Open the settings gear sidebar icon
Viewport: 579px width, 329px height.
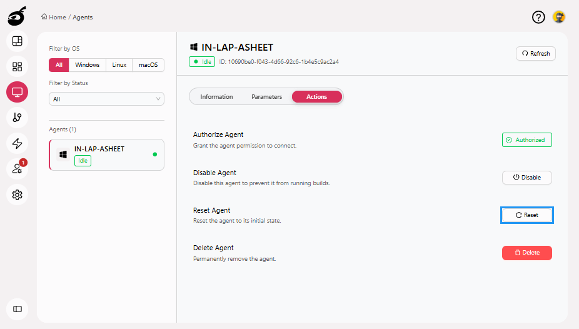pyautogui.click(x=18, y=195)
